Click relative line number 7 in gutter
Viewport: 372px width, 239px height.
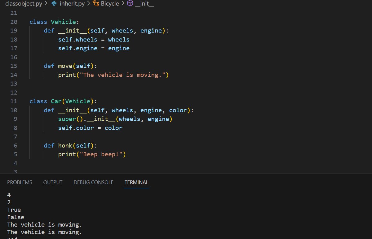pyautogui.click(x=15, y=136)
